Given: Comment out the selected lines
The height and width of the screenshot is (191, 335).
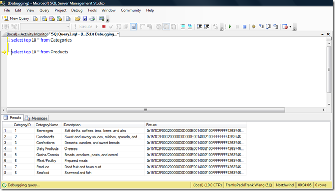Looking at the screenshot, I should click(183, 26).
